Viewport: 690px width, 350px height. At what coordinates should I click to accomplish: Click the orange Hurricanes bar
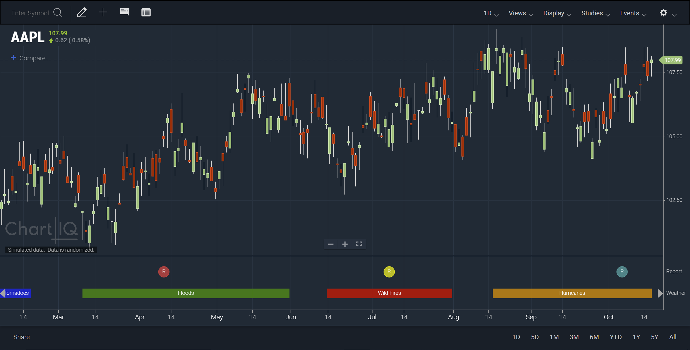572,293
